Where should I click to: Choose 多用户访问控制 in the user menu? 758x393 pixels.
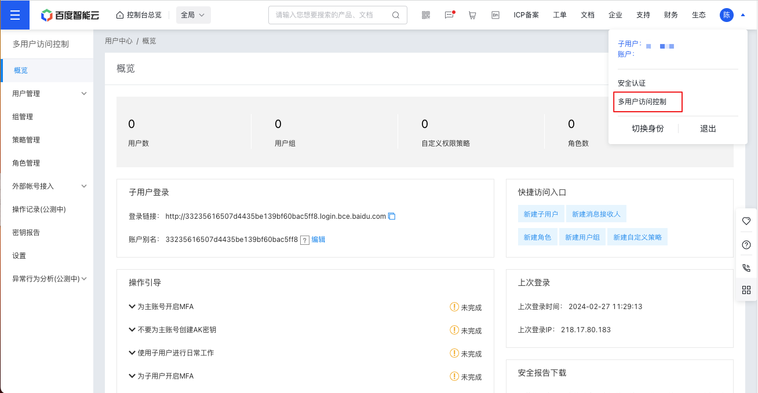pos(642,102)
